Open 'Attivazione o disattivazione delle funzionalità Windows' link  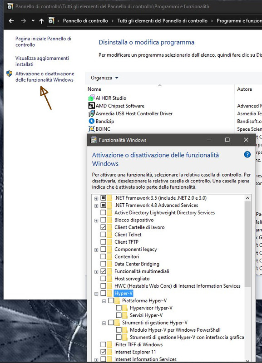pyautogui.click(x=44, y=77)
